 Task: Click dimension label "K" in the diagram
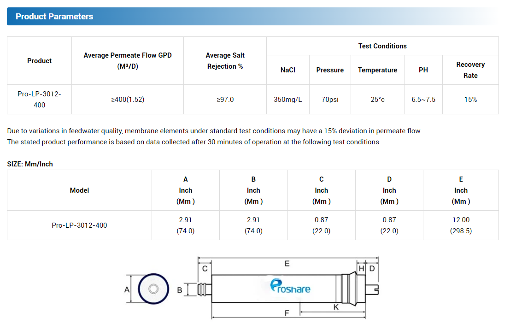click(336, 307)
